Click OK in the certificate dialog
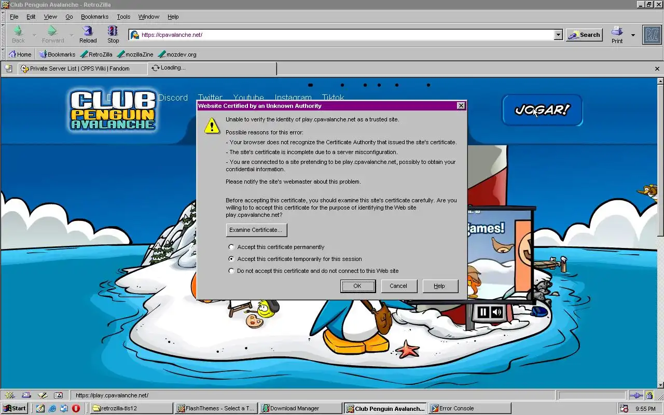 click(x=357, y=286)
